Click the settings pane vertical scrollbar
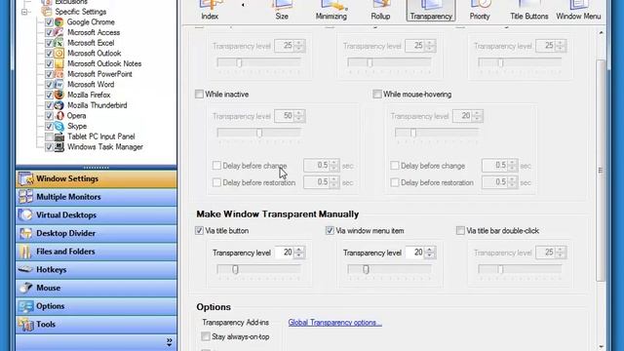The image size is (624, 351). (x=601, y=171)
